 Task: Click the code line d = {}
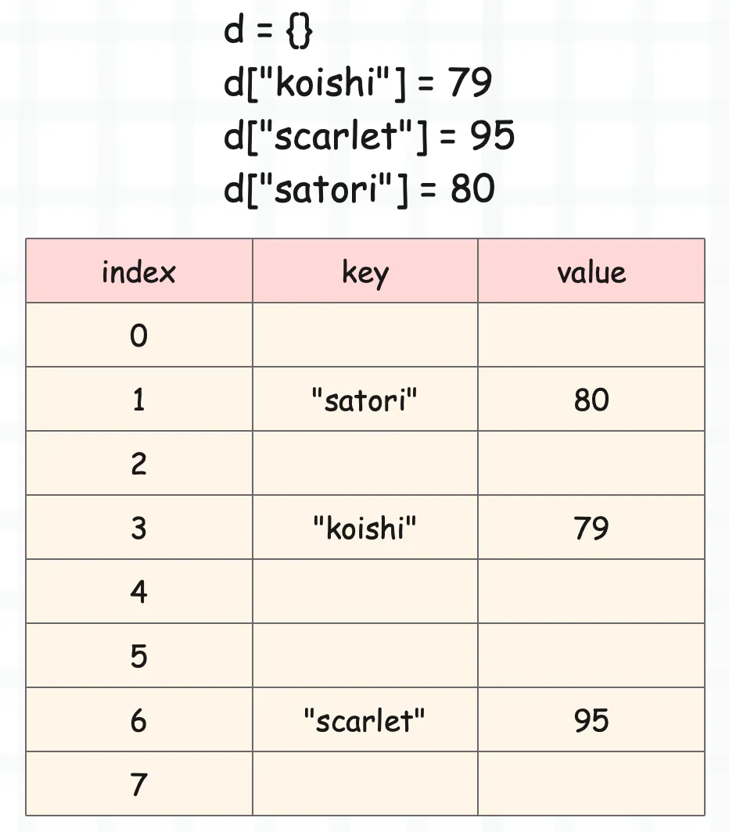click(268, 30)
